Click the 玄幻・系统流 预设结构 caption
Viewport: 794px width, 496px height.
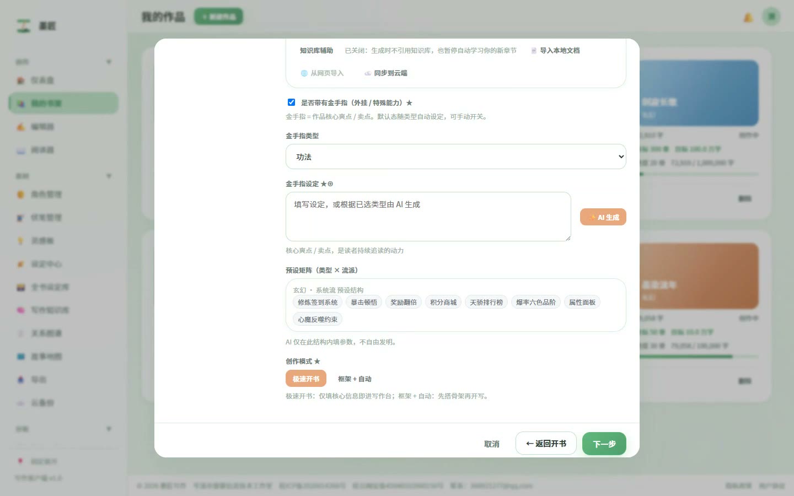coord(328,290)
